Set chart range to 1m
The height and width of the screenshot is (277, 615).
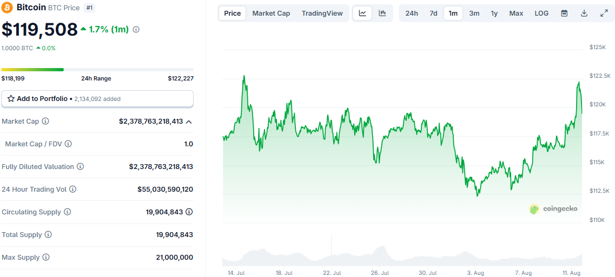click(x=453, y=13)
